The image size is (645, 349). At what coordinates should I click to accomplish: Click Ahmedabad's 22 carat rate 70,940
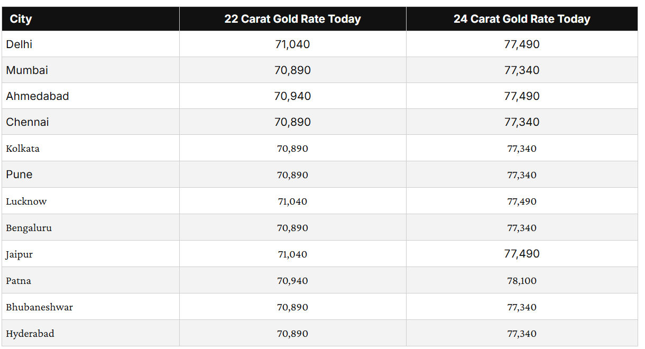tap(292, 96)
